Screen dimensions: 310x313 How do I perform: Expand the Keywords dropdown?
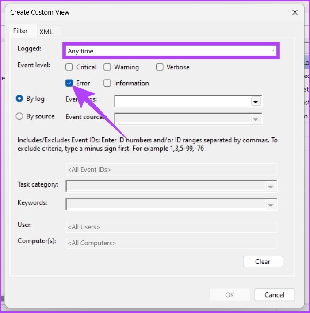(x=271, y=205)
